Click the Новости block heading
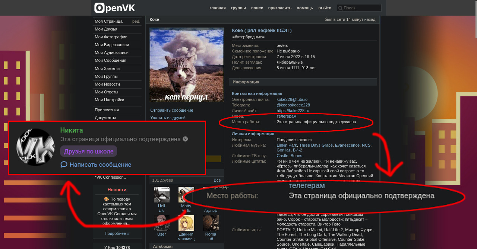Image resolution: width=477 pixels, height=249 pixels. [117, 190]
